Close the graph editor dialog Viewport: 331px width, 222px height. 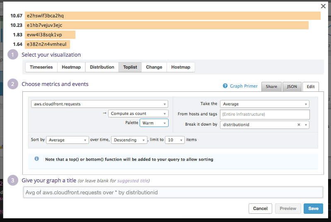[x=323, y=6]
